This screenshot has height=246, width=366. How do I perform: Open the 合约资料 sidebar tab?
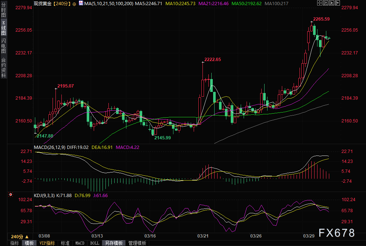pos(3,67)
